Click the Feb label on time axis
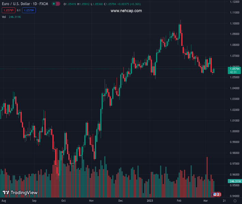 click(x=179, y=201)
